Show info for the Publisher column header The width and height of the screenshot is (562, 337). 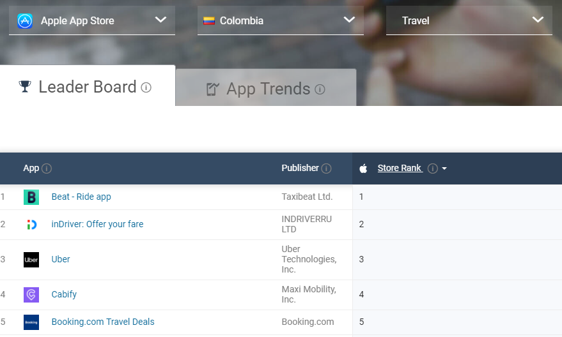326,168
